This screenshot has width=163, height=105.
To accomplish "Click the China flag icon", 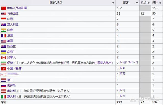I will (4, 8).
